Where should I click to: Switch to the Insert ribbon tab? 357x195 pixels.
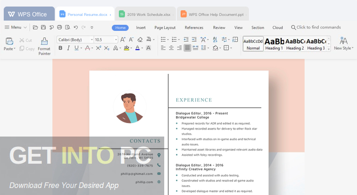141,28
